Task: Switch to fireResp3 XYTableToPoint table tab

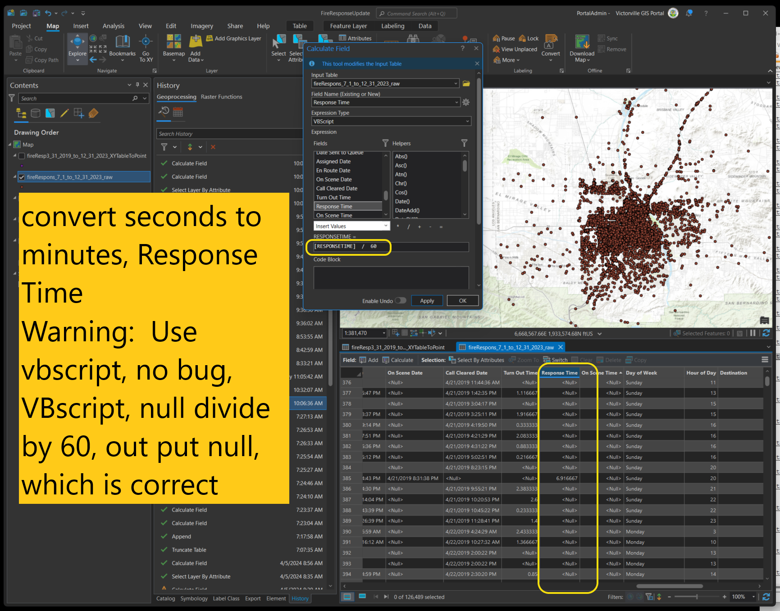Action: pyautogui.click(x=397, y=347)
